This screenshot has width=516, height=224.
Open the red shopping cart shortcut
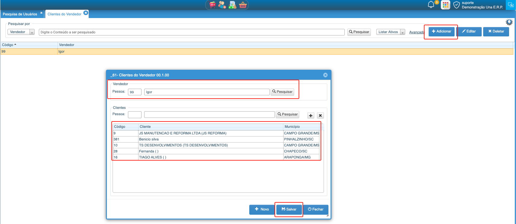point(213,5)
